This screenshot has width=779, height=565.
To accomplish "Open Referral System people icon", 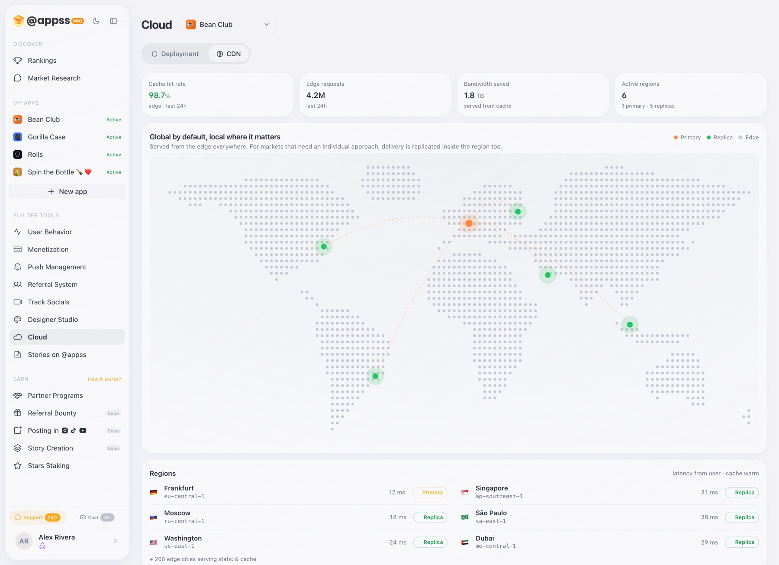I will click(18, 284).
